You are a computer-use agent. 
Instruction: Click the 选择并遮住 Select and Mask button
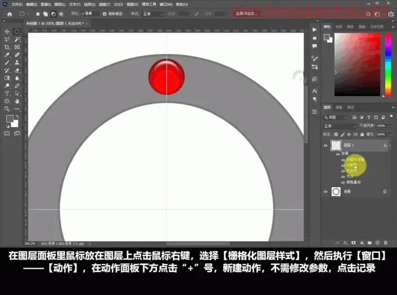[x=247, y=13]
